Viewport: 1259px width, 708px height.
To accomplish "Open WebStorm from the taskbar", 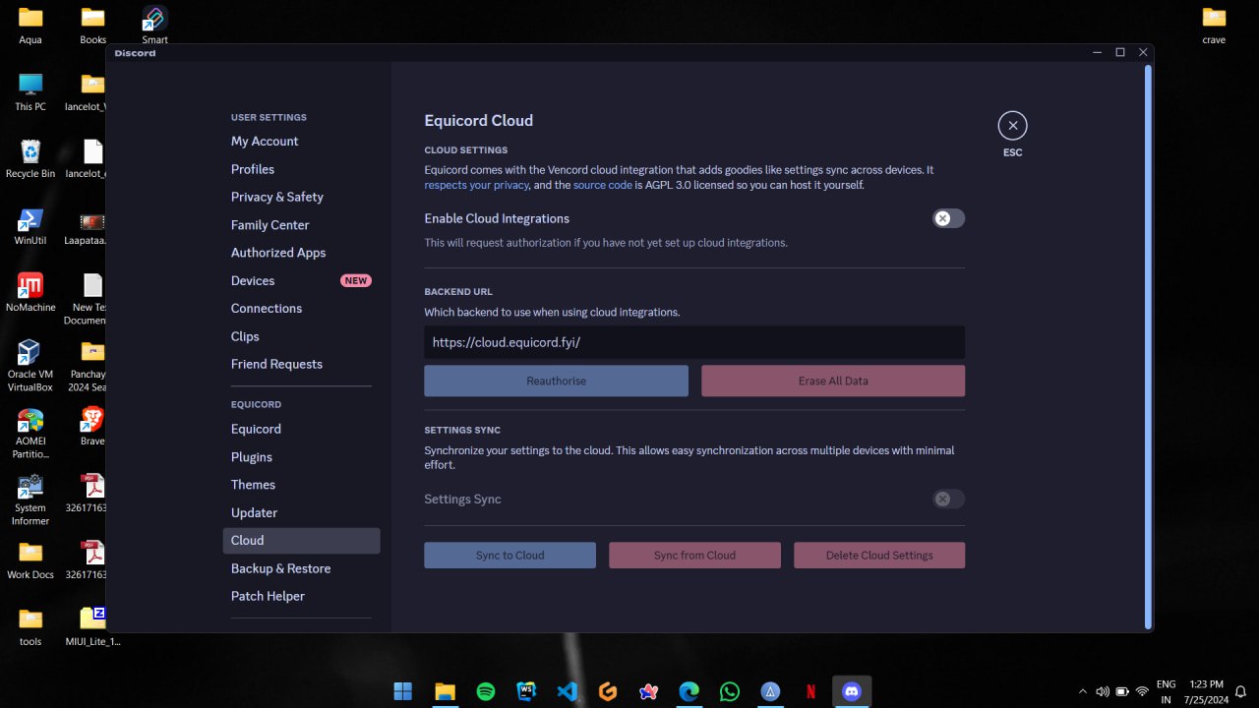I will pos(526,691).
